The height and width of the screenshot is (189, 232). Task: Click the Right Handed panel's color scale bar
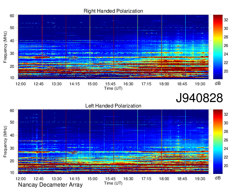point(218,47)
